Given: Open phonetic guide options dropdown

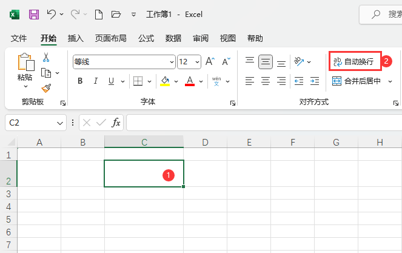Looking at the screenshot, I should 227,81.
